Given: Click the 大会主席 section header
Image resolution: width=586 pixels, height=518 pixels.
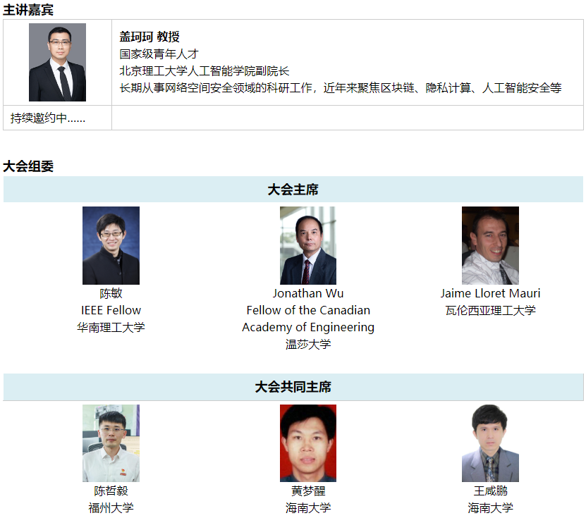Looking at the screenshot, I should pyautogui.click(x=293, y=190).
